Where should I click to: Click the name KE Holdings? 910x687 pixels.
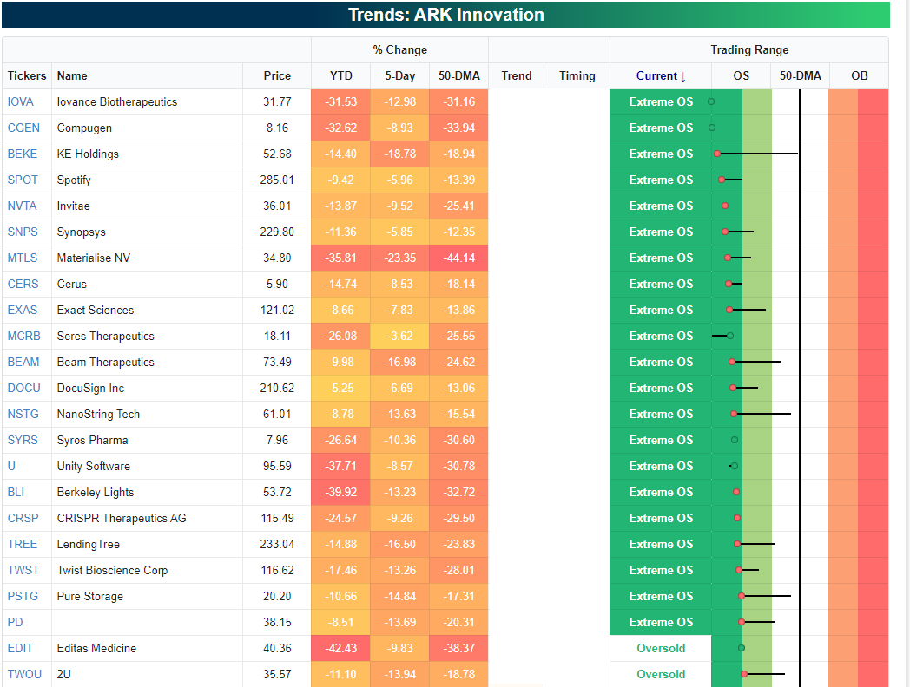(x=88, y=154)
